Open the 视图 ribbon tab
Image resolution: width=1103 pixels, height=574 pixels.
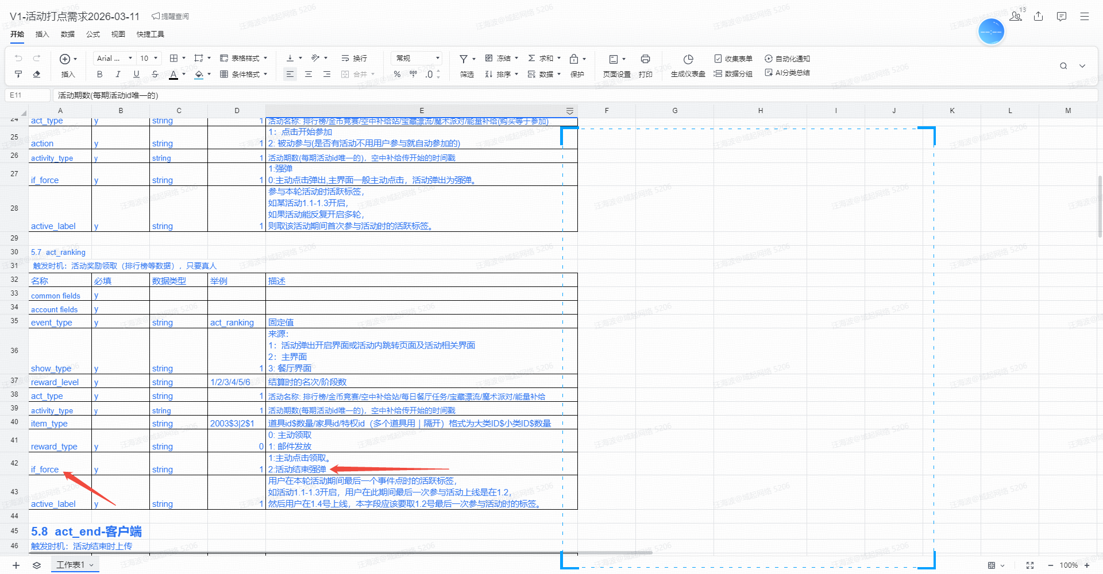[x=118, y=34]
